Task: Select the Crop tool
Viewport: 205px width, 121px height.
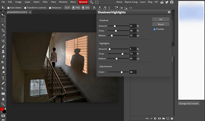Action: [3, 31]
